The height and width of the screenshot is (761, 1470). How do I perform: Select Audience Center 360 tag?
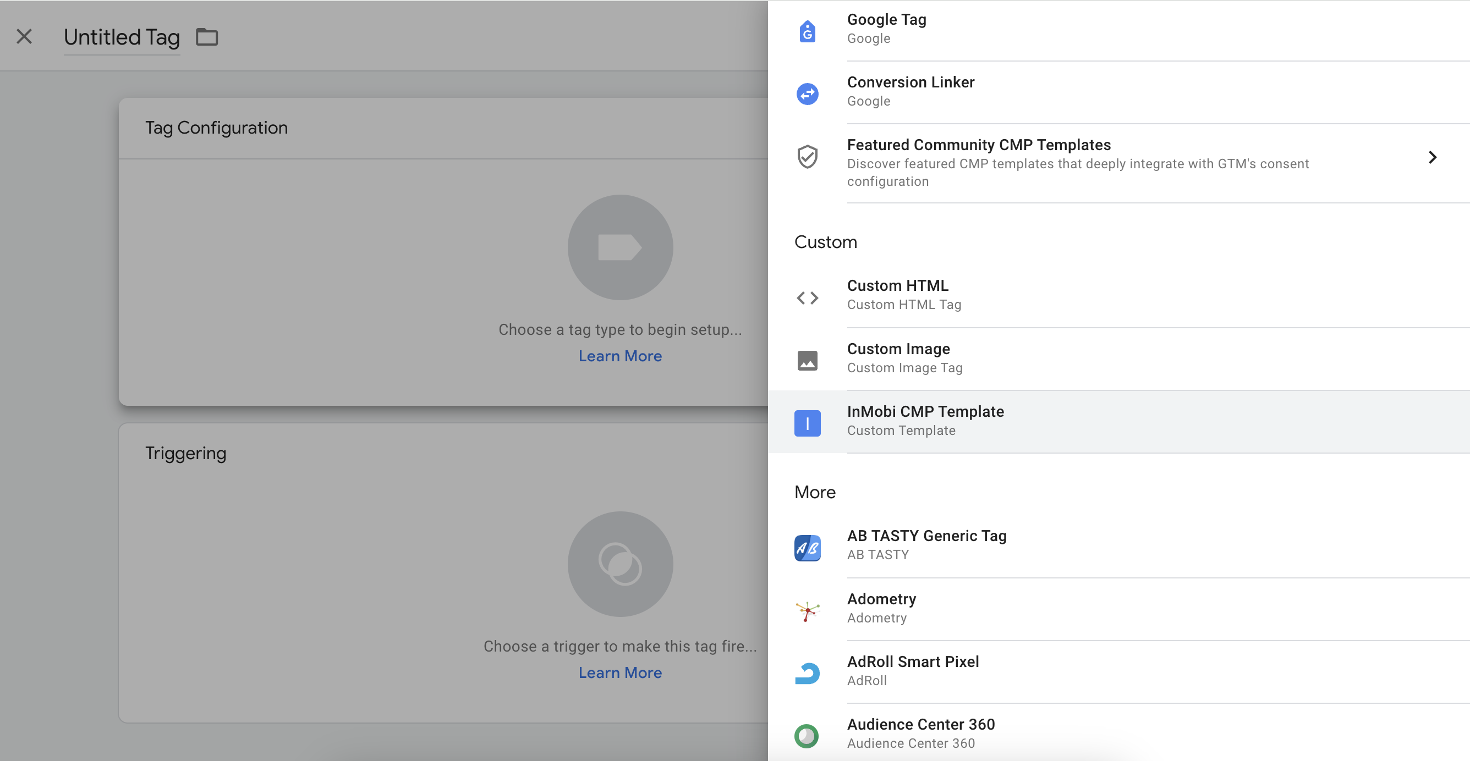1118,734
